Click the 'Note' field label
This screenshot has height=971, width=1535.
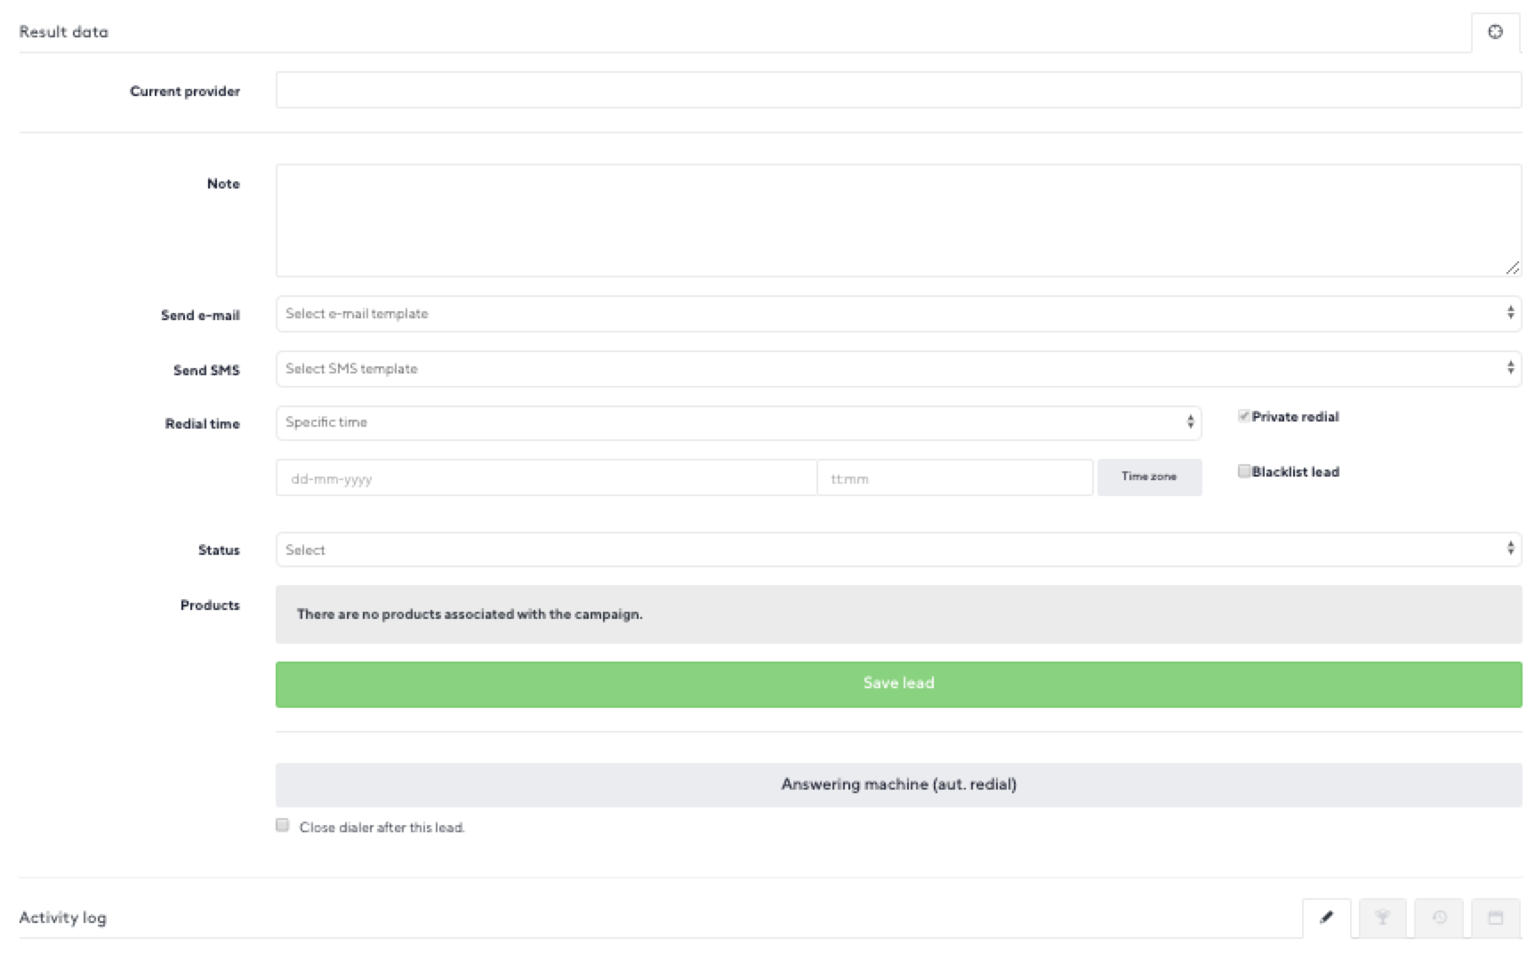click(x=223, y=184)
